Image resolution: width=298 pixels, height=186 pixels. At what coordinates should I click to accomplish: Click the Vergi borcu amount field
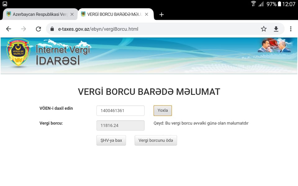coord(120,126)
